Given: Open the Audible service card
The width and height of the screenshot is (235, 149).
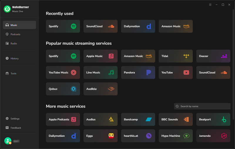Looking at the screenshot, I should (100, 89).
